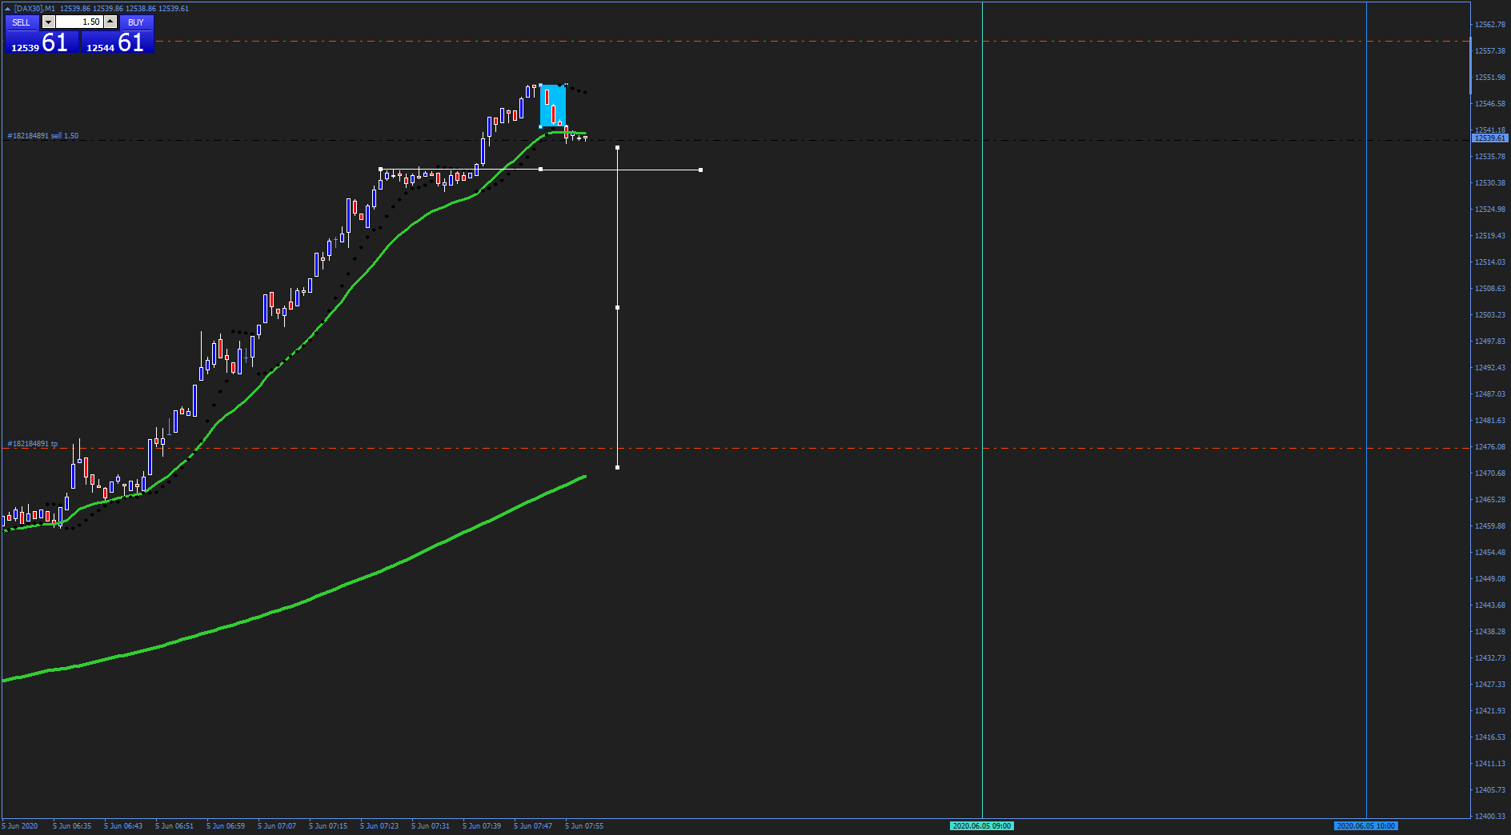This screenshot has height=835, width=1511.
Task: Select the cyan rectangle drawn on the chart
Action: [553, 106]
